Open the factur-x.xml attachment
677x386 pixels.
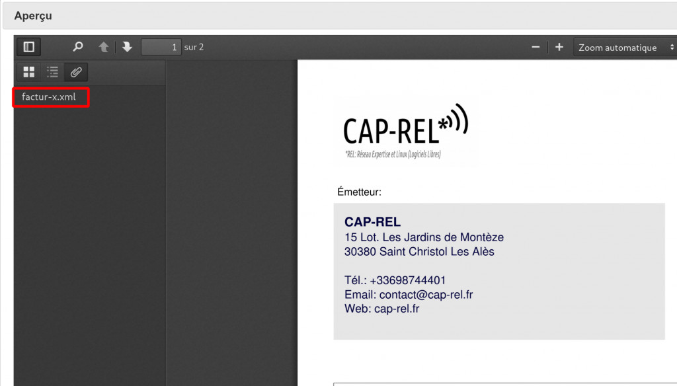click(x=49, y=96)
